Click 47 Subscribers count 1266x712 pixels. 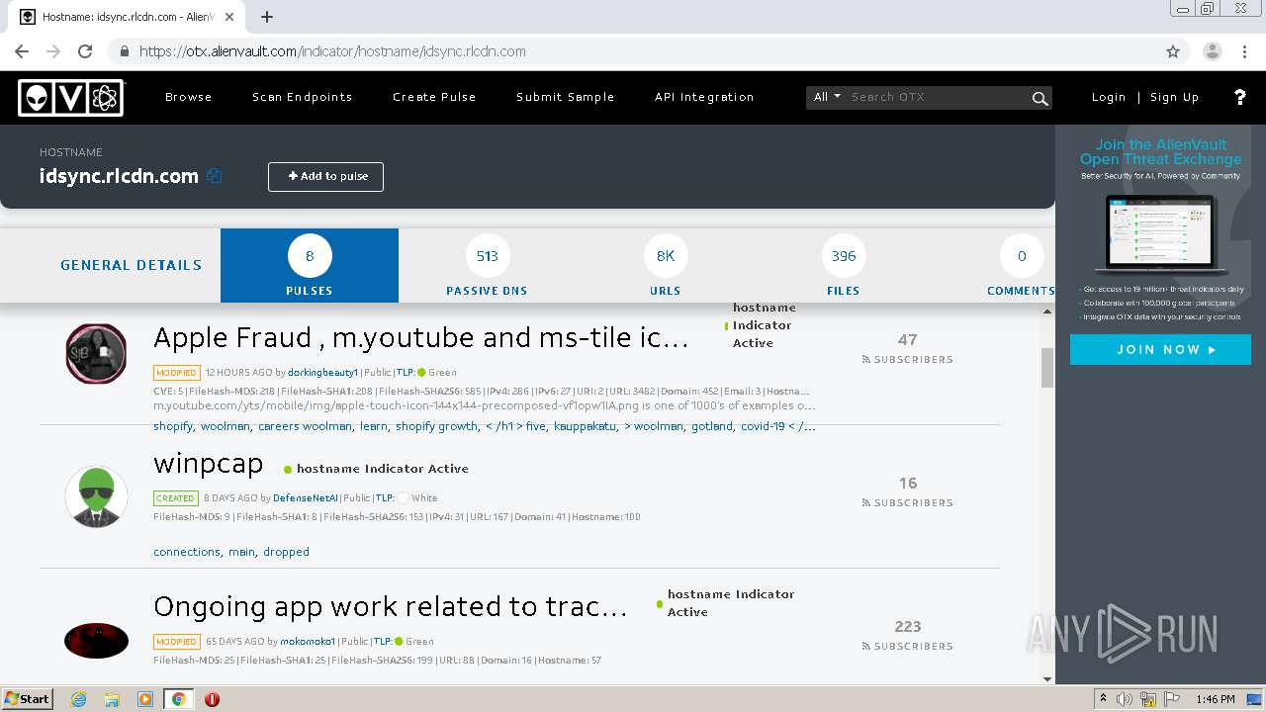pos(907,348)
